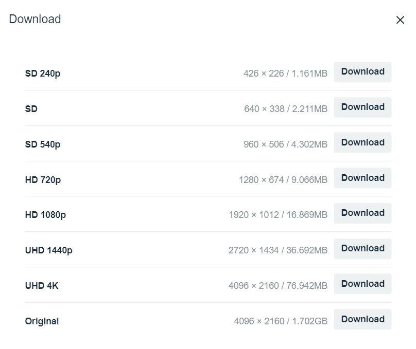Click the Original quality label
Image resolution: width=416 pixels, height=349 pixels.
click(x=42, y=321)
